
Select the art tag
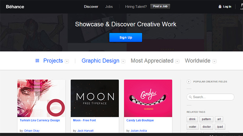coord(219,119)
